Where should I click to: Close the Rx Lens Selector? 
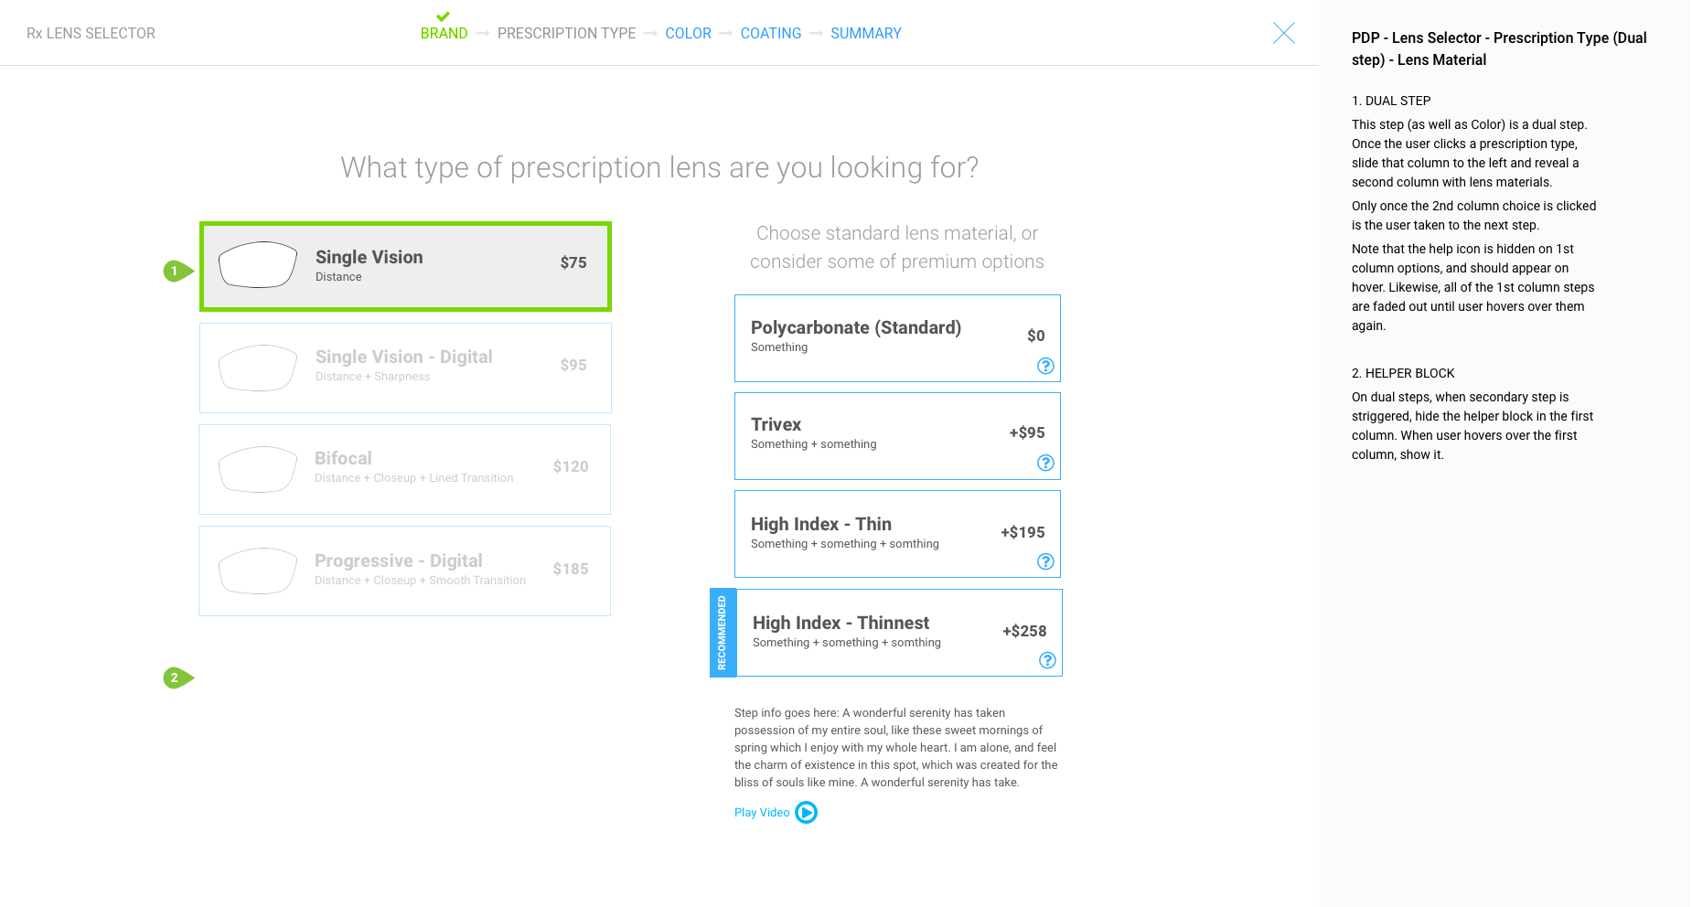pos(1283,34)
